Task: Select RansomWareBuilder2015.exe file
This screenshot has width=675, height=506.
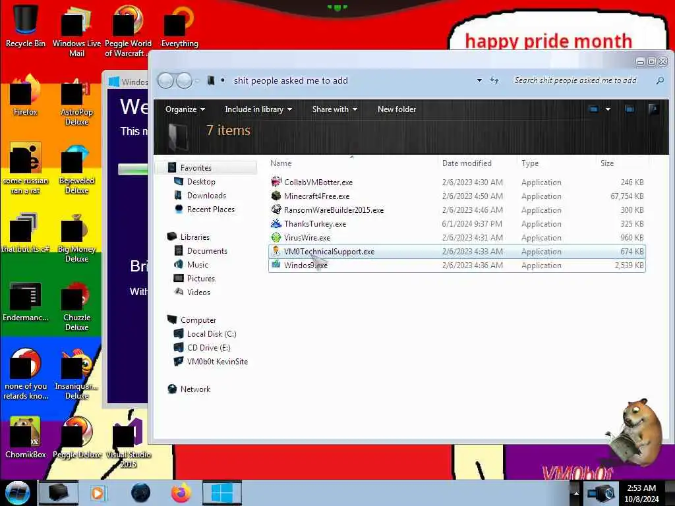Action: 457,210
